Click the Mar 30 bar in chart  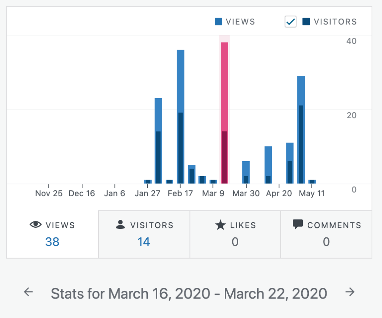pos(246,172)
